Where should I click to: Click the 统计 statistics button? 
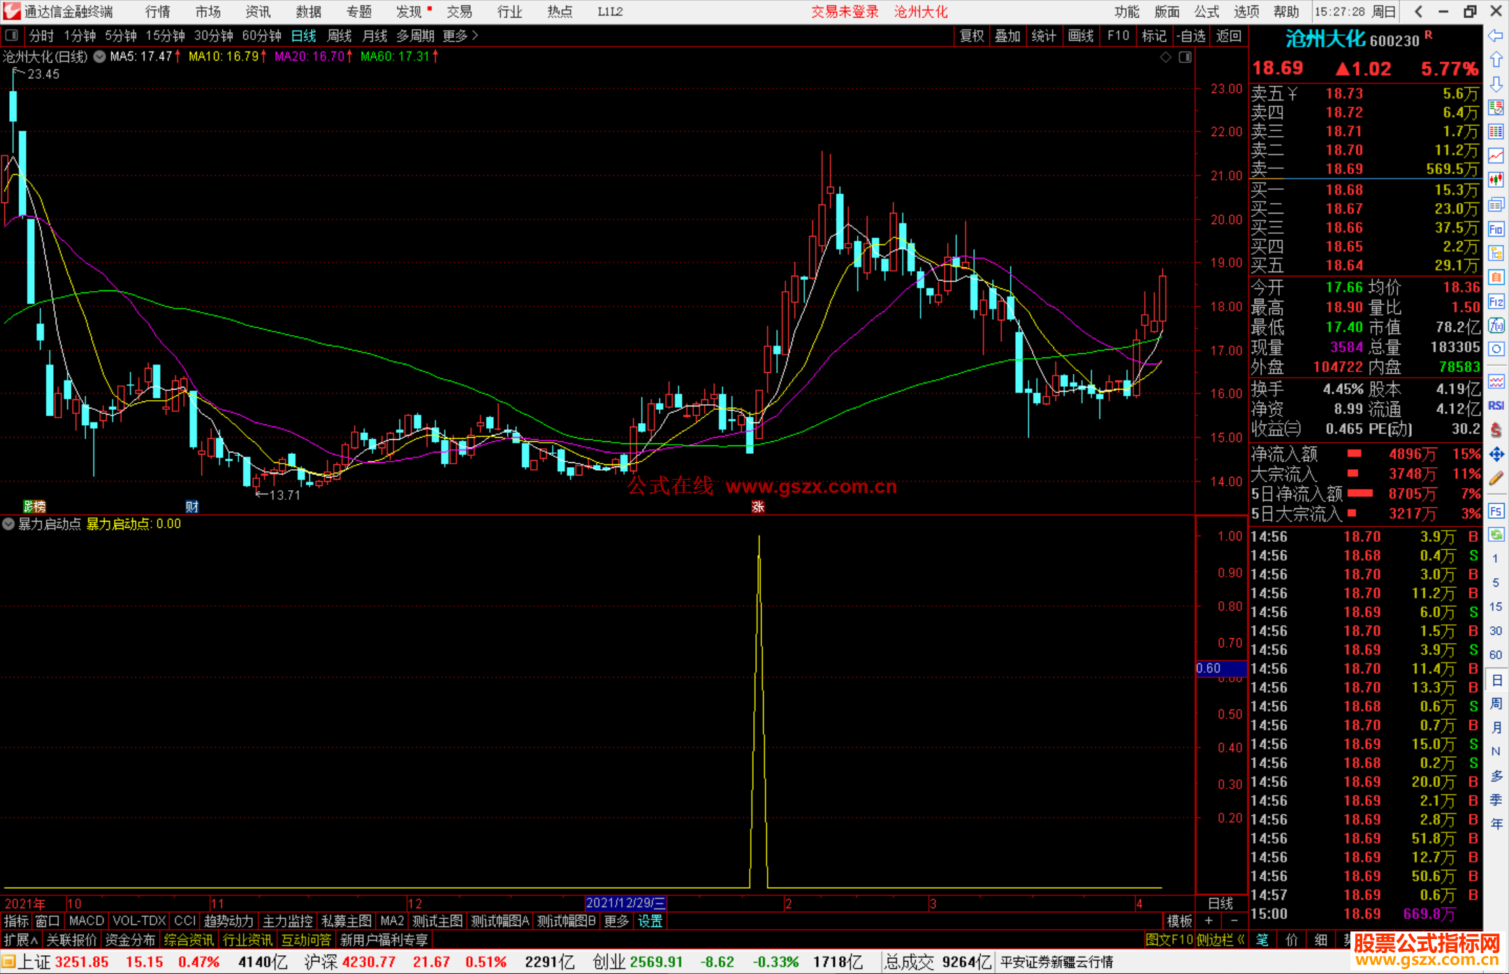(x=1044, y=36)
